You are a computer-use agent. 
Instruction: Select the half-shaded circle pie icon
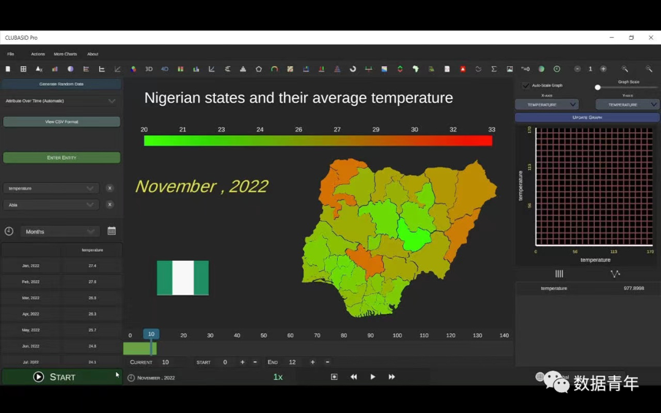pos(70,69)
